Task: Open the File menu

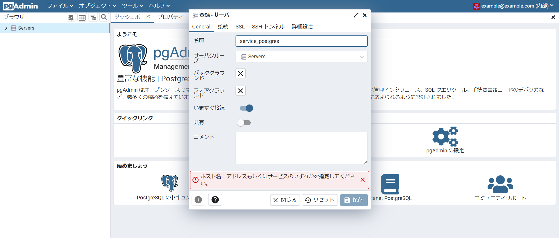Action: (60, 6)
